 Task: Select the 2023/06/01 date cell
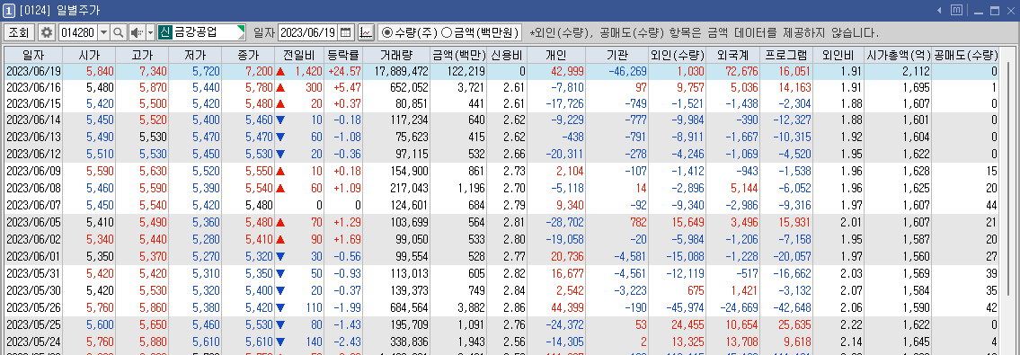(33, 255)
